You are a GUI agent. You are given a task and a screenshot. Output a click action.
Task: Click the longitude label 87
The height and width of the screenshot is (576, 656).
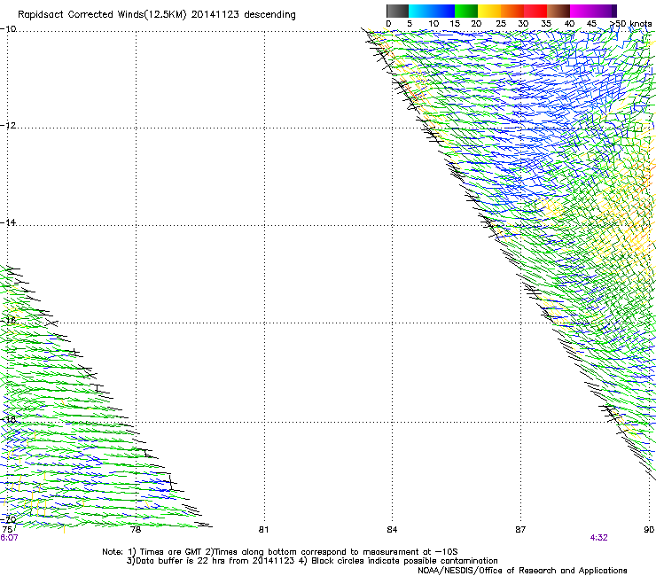520,530
